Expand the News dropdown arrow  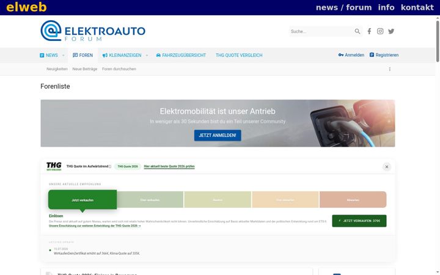coord(63,55)
